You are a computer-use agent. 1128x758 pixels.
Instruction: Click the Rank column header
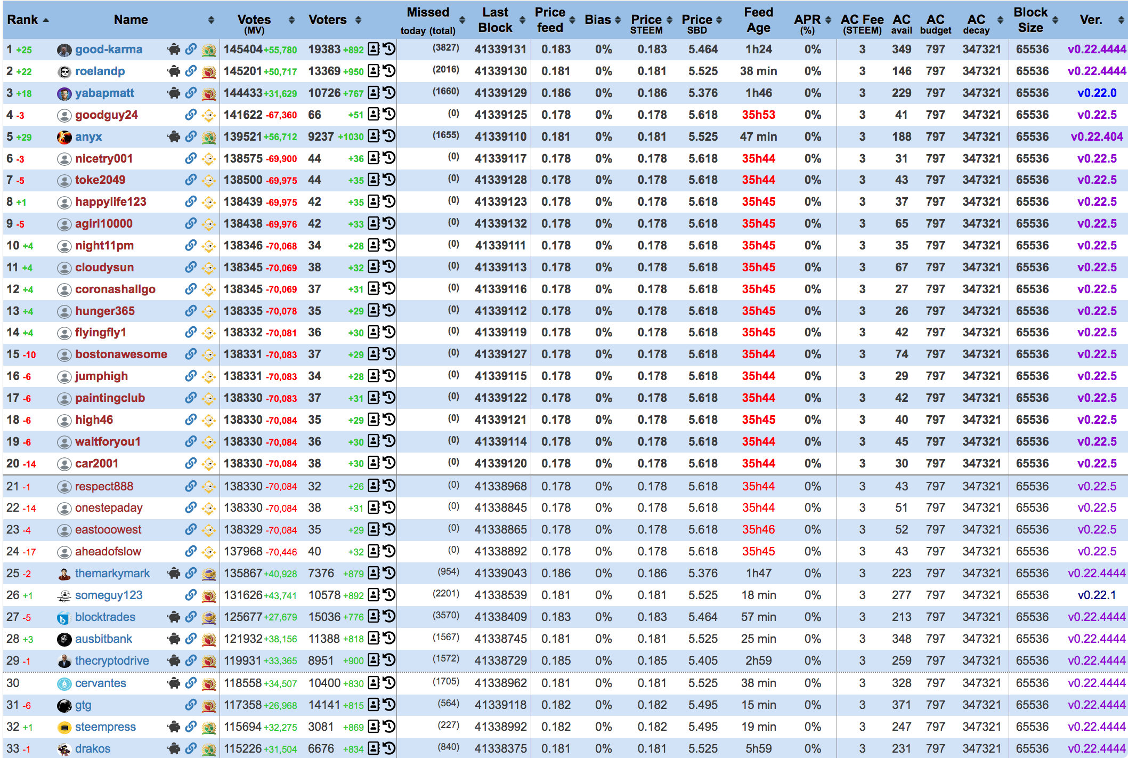[22, 20]
